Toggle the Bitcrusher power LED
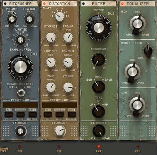The image size is (157, 155). [5, 4]
